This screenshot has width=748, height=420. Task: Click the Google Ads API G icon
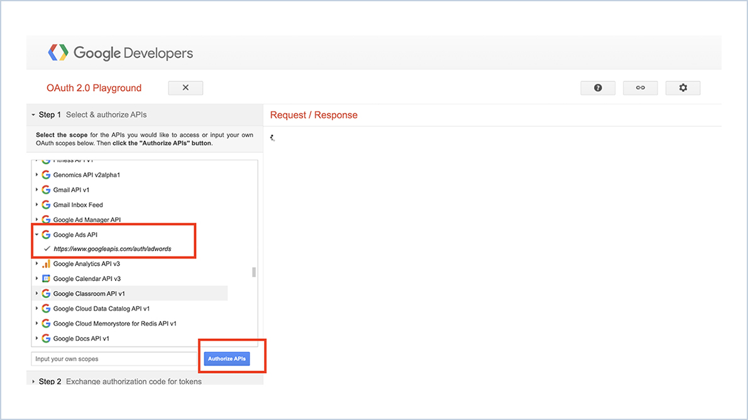click(46, 235)
